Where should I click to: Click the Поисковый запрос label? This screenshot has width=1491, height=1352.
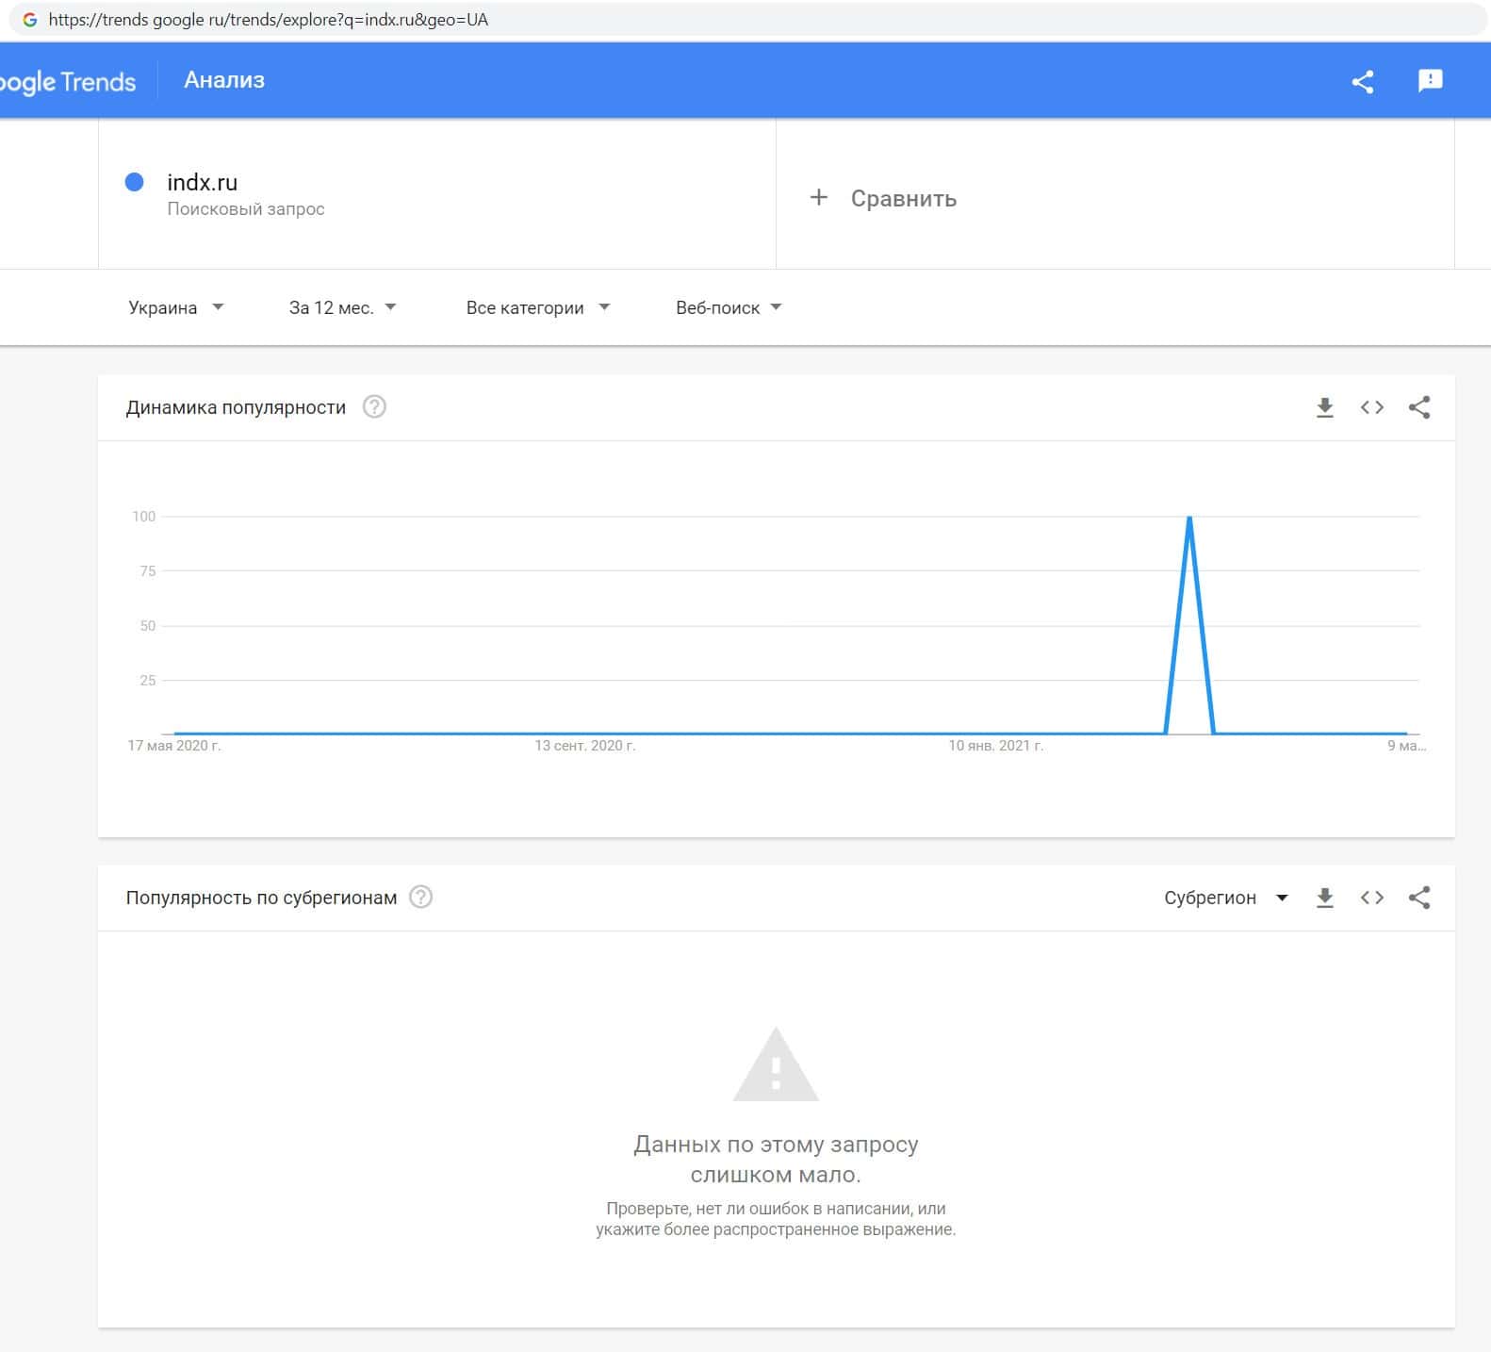246,209
